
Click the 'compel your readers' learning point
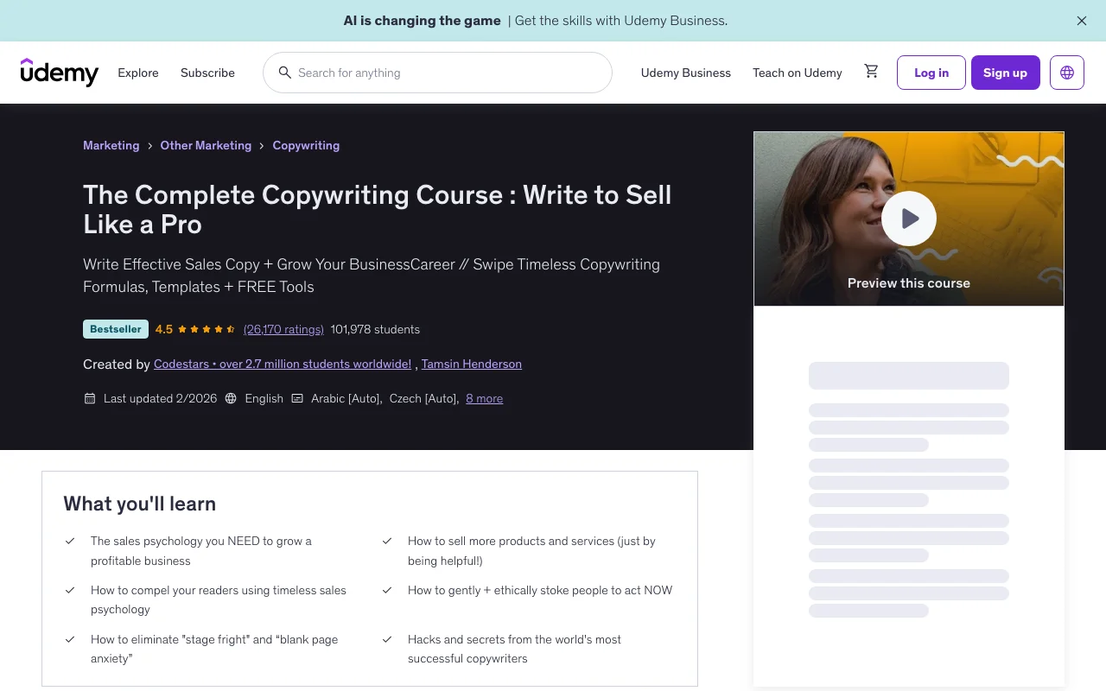coord(219,599)
